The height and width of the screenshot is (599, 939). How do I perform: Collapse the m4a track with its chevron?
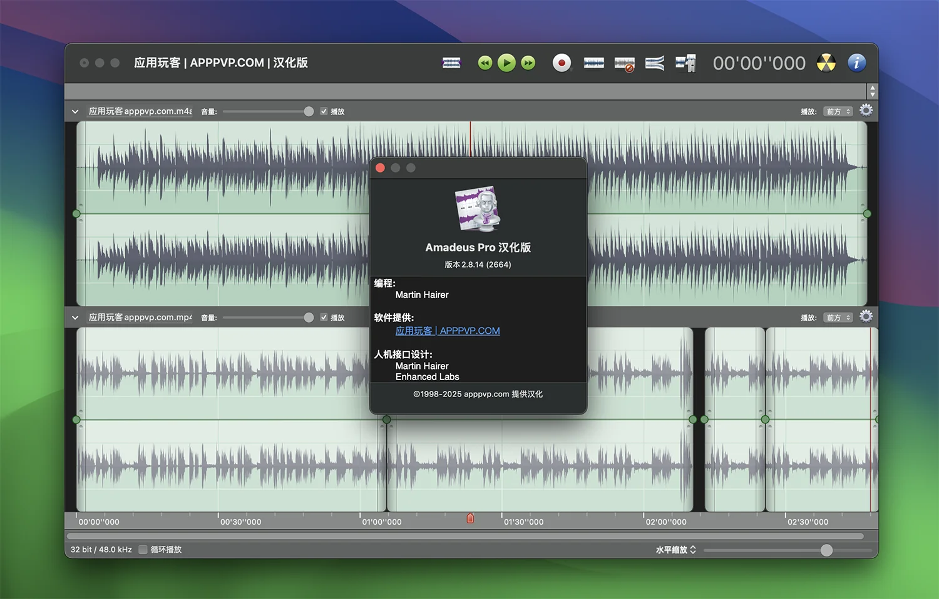coord(75,111)
